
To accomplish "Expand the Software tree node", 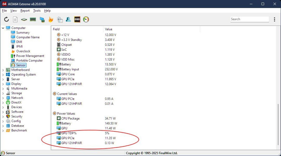I will point(3,112).
